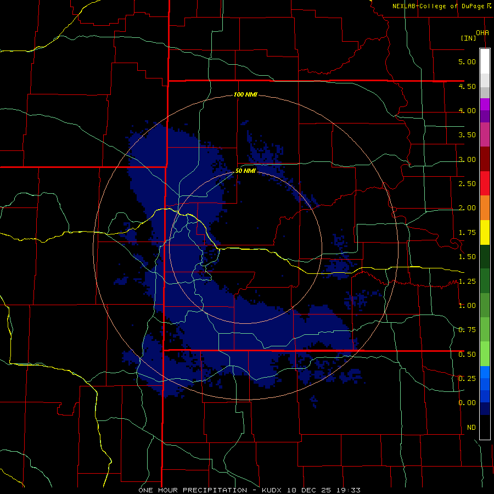Select the 1.00 legend value
Viewport: 494px width, 494px height.
tap(467, 306)
